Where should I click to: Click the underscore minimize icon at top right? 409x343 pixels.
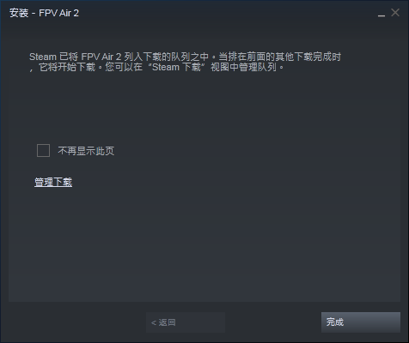coord(382,14)
